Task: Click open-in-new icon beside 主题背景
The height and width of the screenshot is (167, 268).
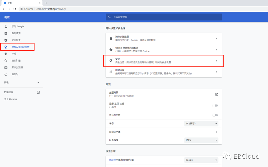Action: click(217, 94)
